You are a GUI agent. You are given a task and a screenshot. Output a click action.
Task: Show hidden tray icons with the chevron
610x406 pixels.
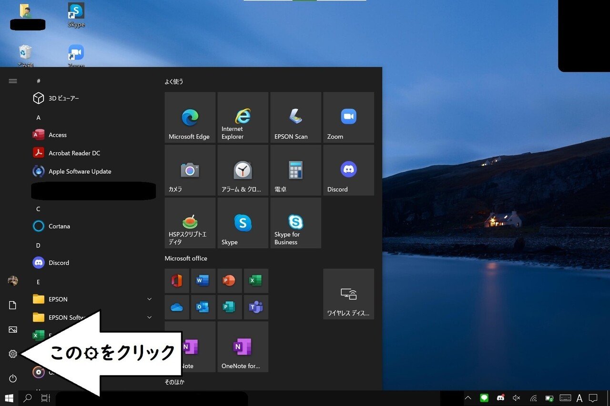pyautogui.click(x=468, y=397)
